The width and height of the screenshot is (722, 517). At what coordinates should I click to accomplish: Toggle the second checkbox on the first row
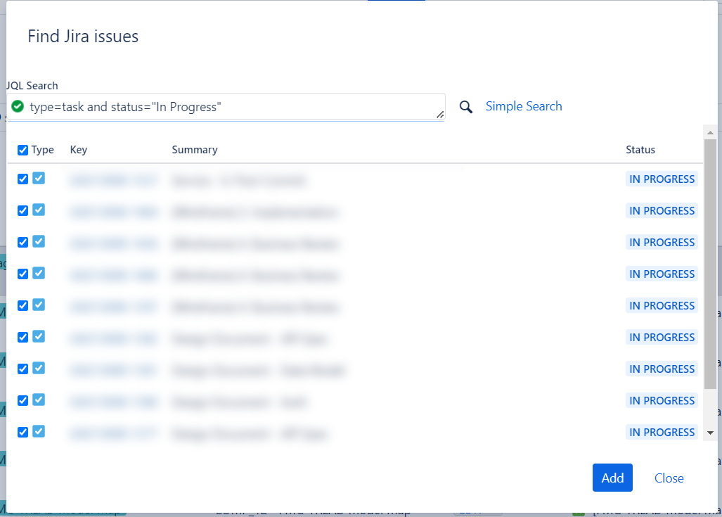coord(39,179)
